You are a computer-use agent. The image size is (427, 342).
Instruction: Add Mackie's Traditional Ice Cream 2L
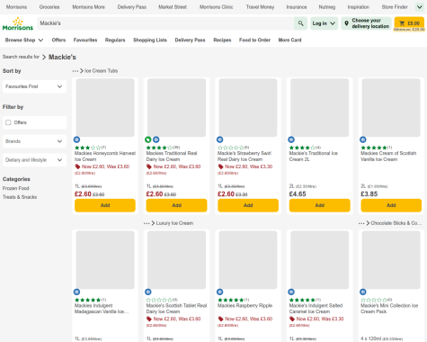(319, 205)
